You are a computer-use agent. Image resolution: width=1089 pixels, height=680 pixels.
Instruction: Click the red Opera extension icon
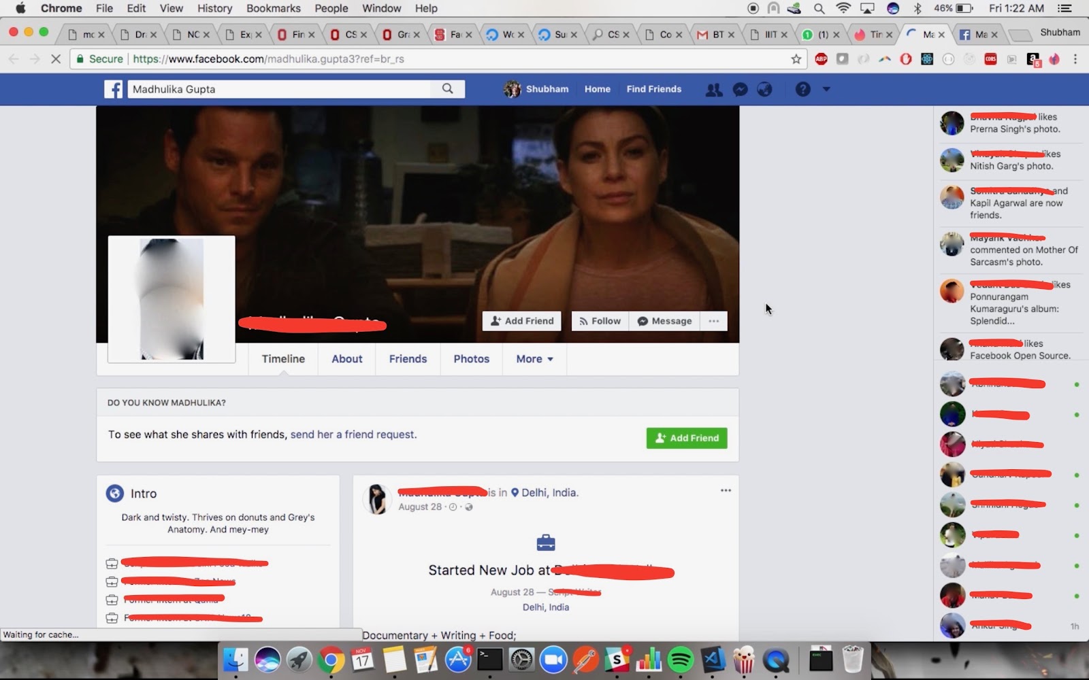point(906,59)
